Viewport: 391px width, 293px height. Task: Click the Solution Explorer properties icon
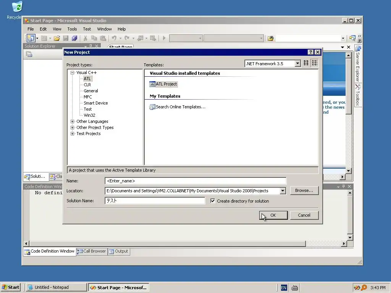tap(29, 54)
